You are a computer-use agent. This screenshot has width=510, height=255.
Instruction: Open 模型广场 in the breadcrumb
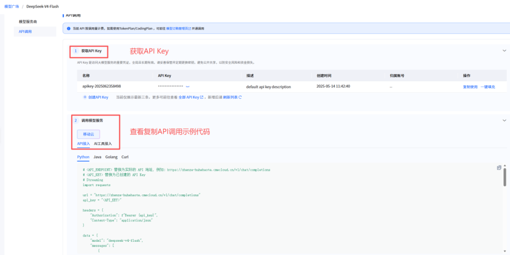(12, 7)
